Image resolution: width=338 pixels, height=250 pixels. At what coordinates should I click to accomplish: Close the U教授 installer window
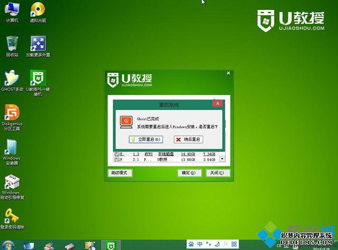(x=229, y=73)
